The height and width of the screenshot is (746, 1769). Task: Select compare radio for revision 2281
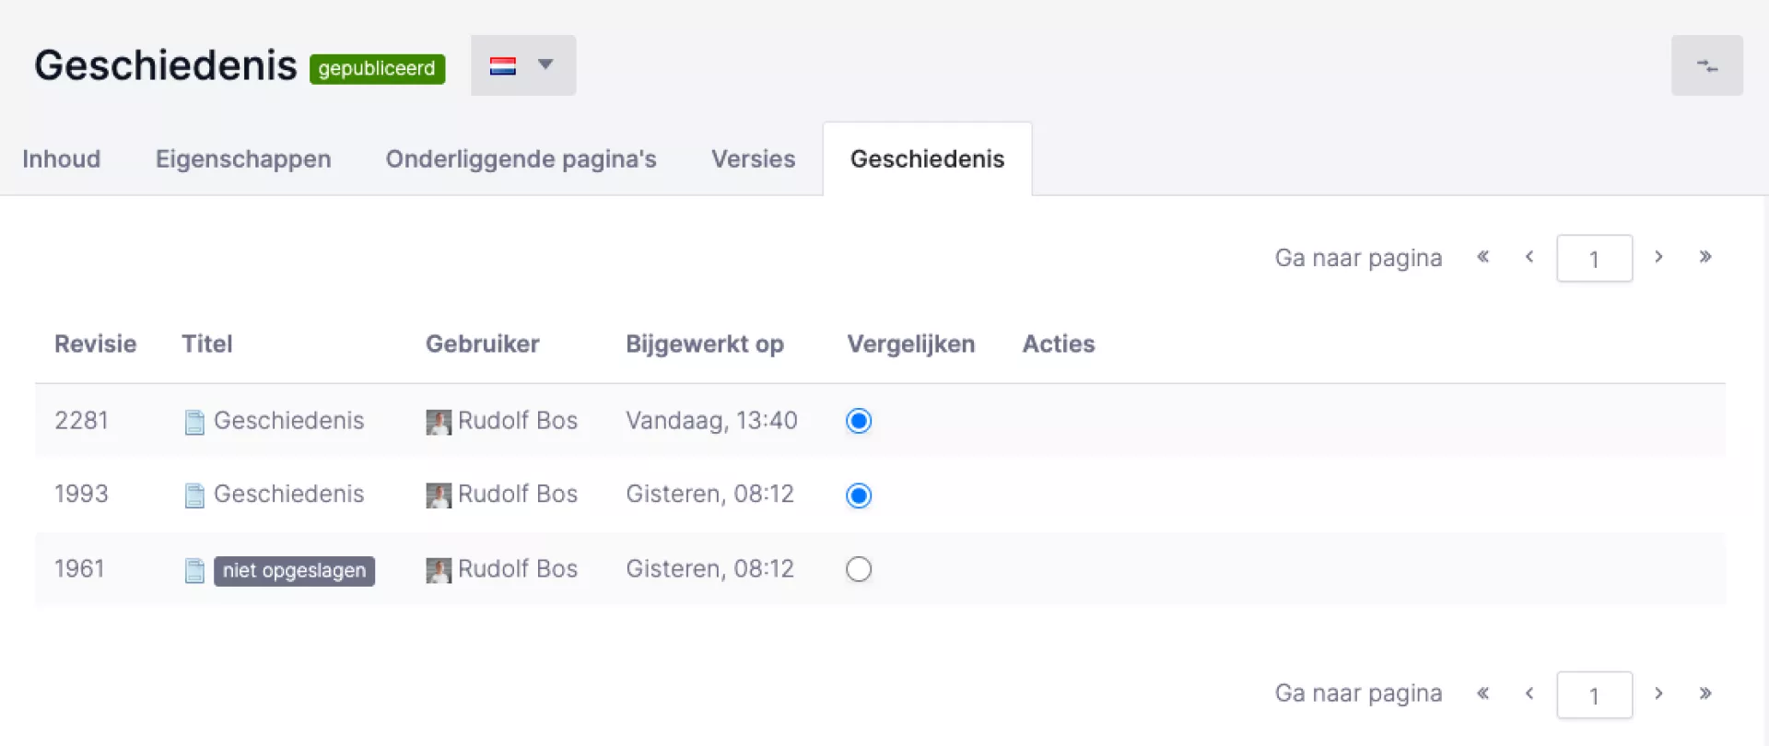859,421
